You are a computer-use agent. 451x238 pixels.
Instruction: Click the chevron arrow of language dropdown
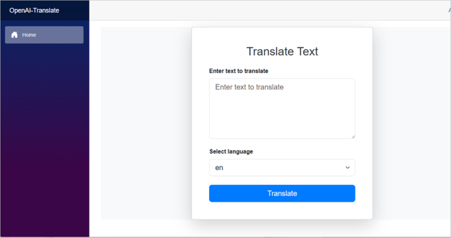[348, 168]
